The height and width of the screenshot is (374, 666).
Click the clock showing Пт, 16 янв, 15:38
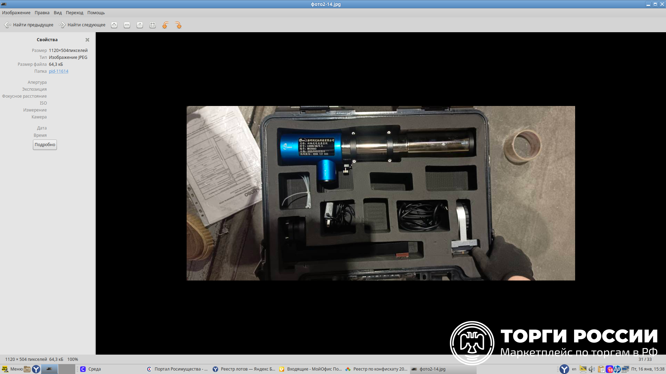648,369
